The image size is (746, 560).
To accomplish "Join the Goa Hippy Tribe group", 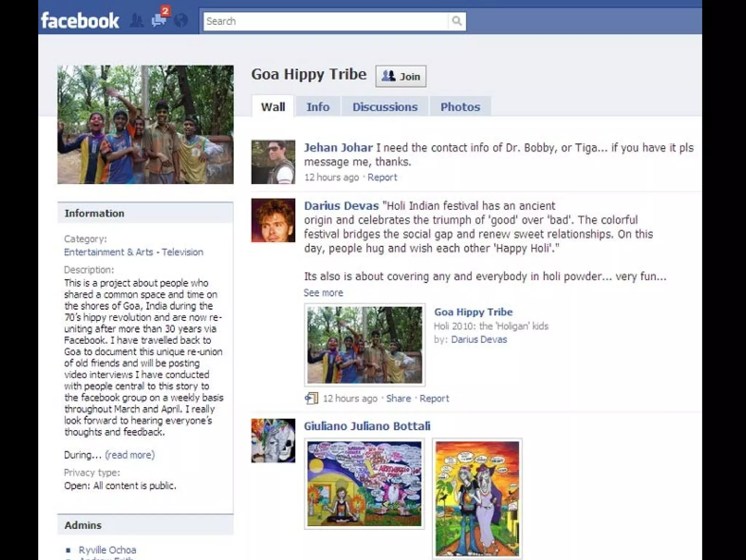I will [401, 77].
